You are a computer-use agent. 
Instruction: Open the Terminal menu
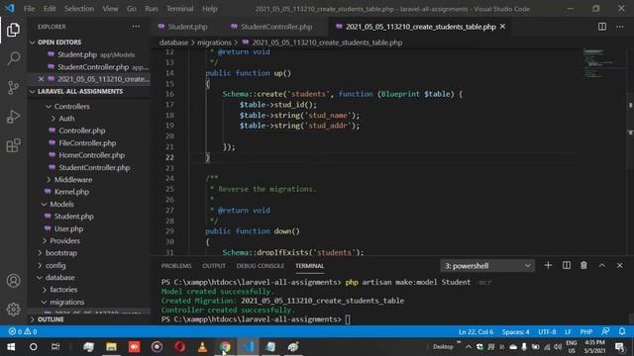(x=180, y=9)
